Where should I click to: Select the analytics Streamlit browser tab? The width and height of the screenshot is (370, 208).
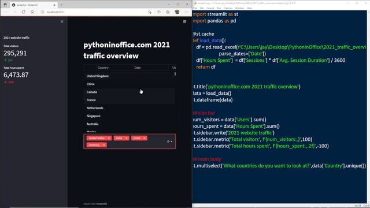click(34, 5)
